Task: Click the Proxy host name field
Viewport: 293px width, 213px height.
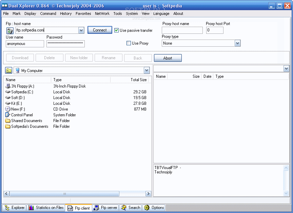Action: (x=182, y=30)
